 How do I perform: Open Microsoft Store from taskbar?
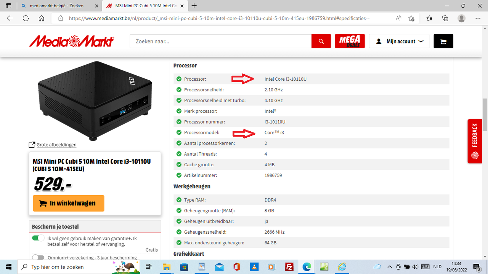[x=184, y=267]
